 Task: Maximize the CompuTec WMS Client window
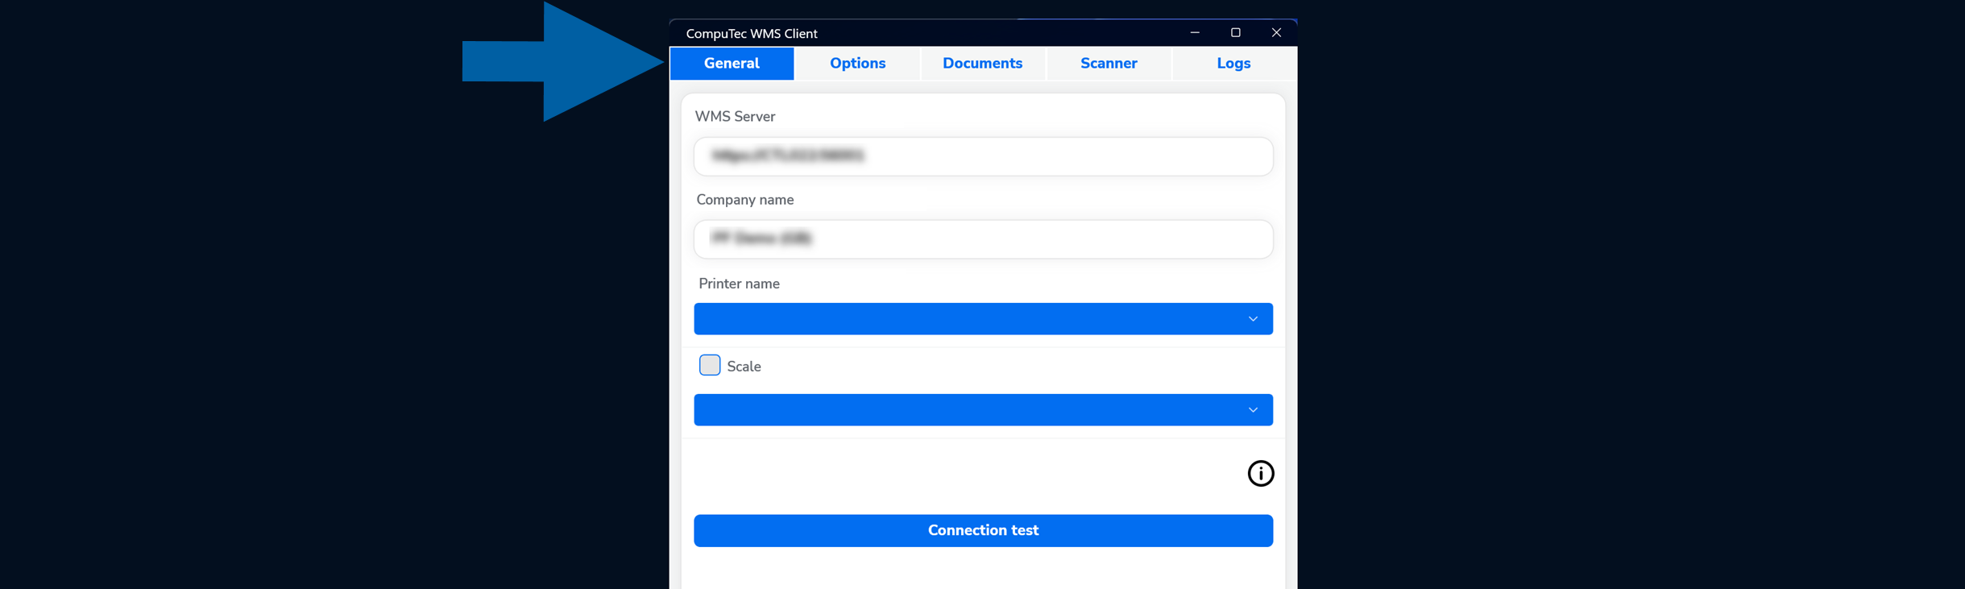click(1235, 33)
